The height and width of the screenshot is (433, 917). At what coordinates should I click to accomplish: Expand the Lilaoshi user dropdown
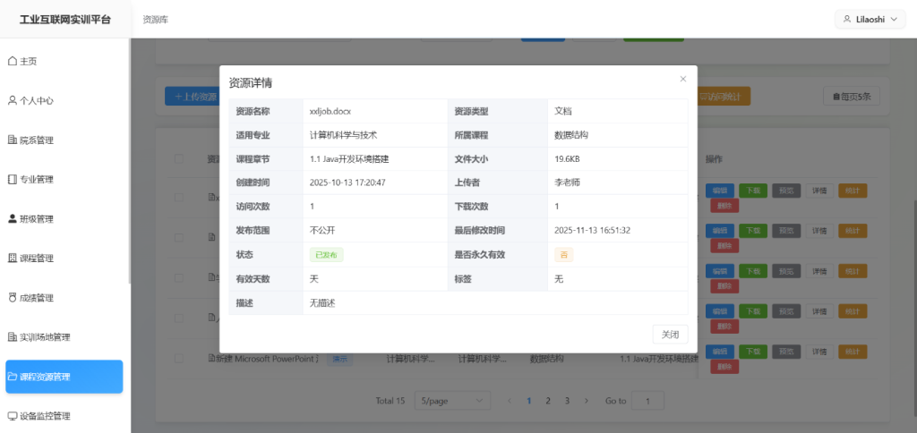pos(870,19)
